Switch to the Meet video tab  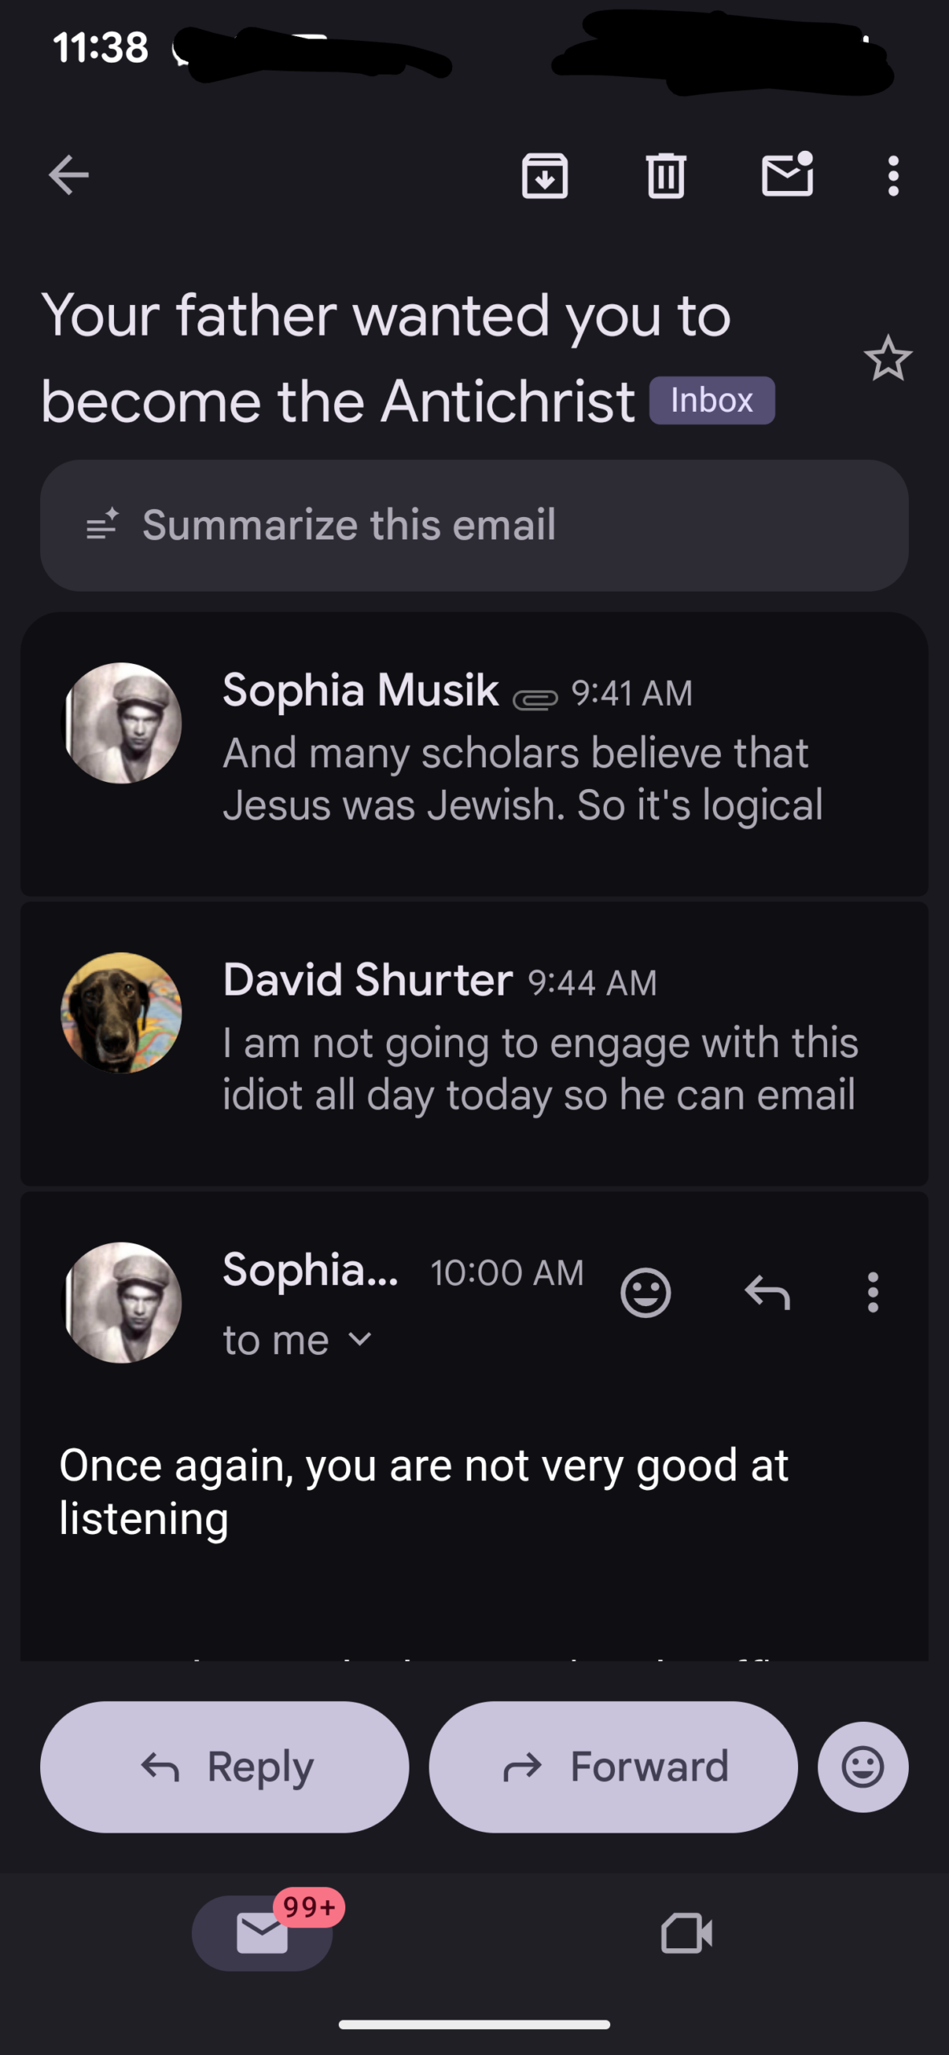tap(686, 1932)
